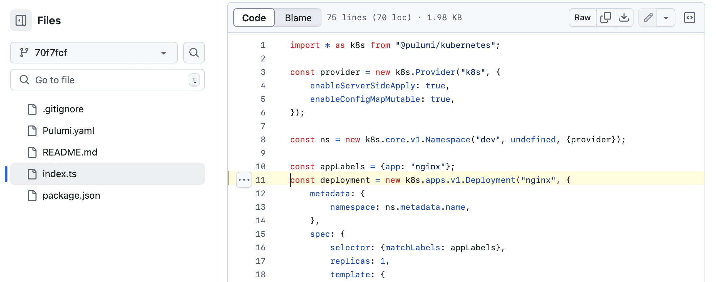Click the "@pulumi/kubernetes" import string
Image resolution: width=716 pixels, height=282 pixels.
click(x=445, y=45)
